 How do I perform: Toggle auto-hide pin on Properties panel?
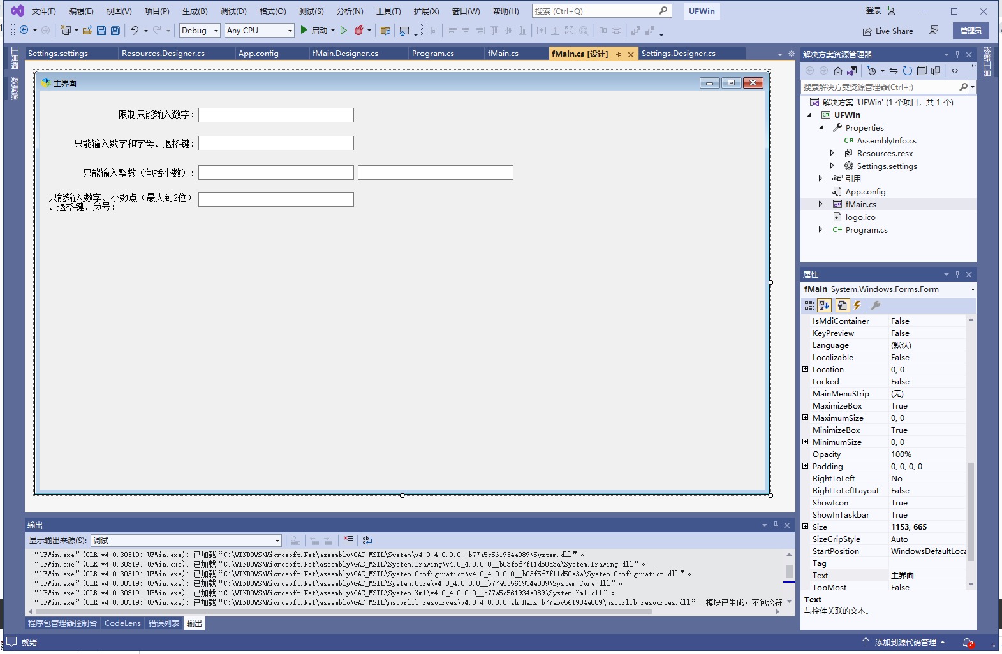click(957, 274)
